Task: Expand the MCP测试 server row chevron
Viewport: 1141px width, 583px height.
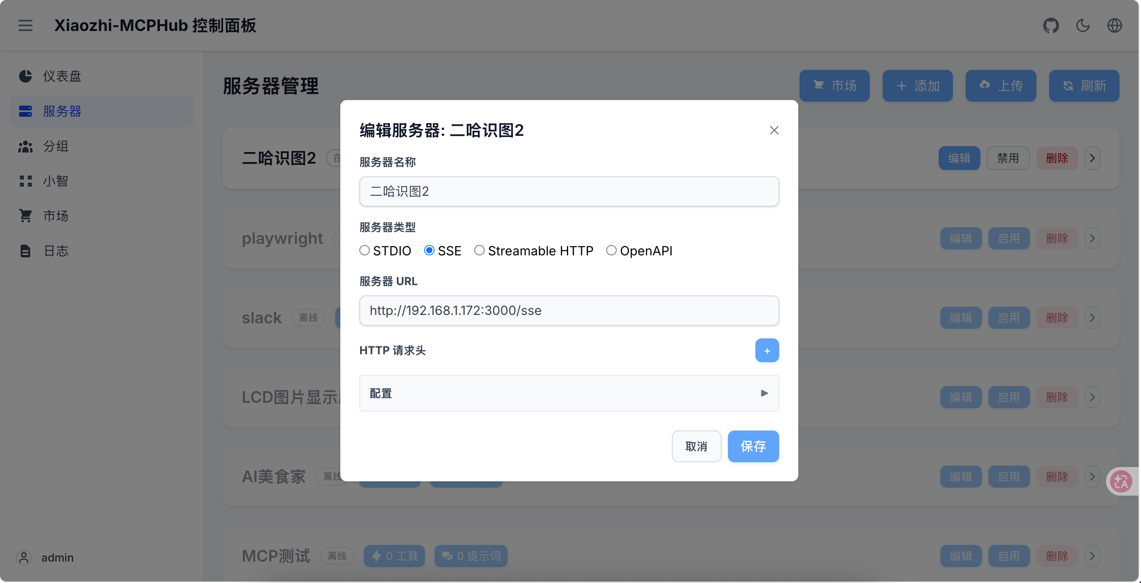Action: coord(1092,556)
